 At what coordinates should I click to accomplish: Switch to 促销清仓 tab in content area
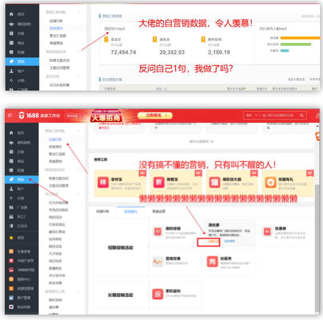coord(131,212)
